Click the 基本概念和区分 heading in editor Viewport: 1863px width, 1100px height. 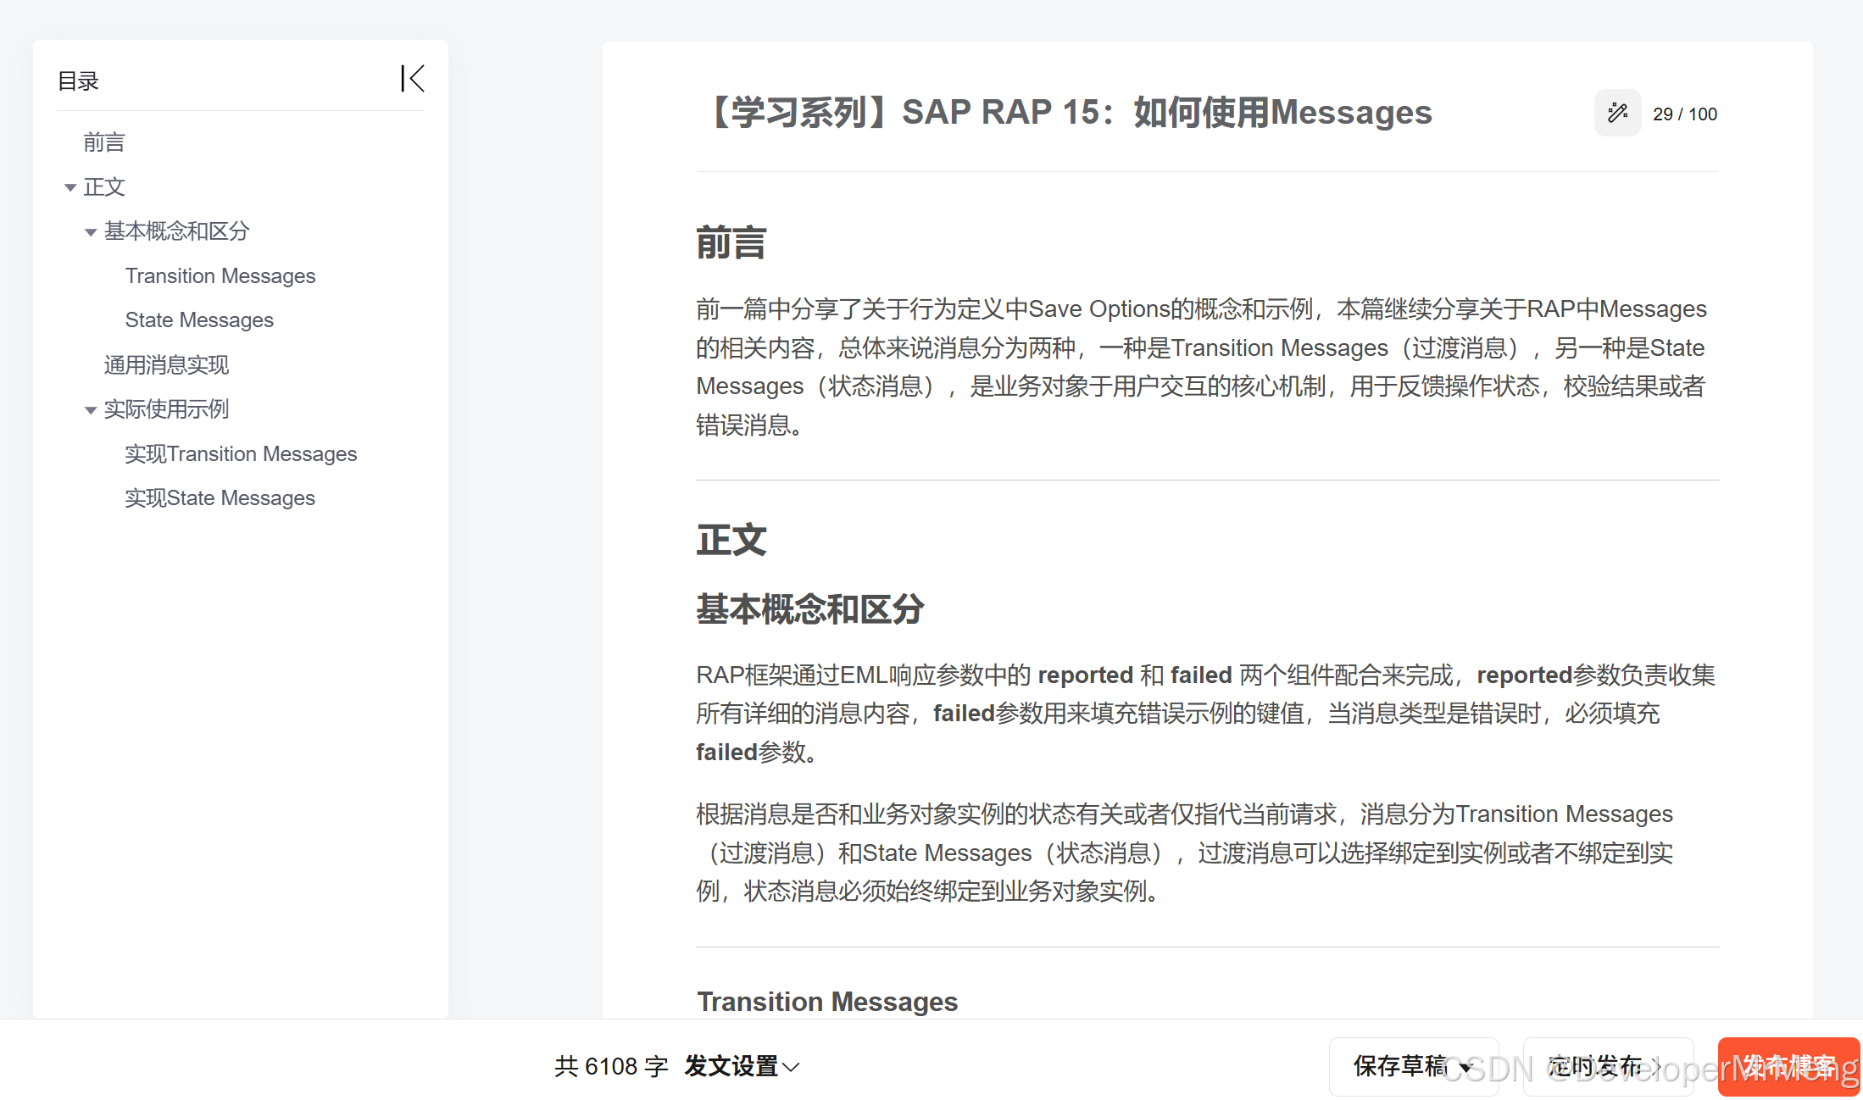tap(809, 608)
